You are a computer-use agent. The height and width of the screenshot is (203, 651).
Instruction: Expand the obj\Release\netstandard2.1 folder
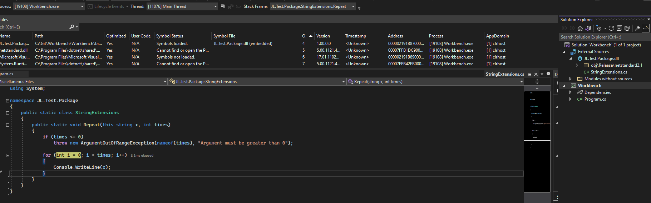tap(577, 65)
